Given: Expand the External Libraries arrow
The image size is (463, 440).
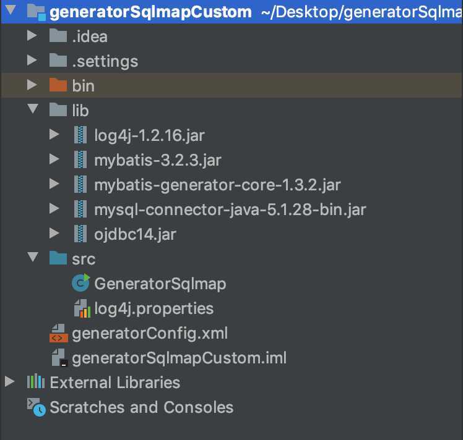Looking at the screenshot, I should pos(10,382).
